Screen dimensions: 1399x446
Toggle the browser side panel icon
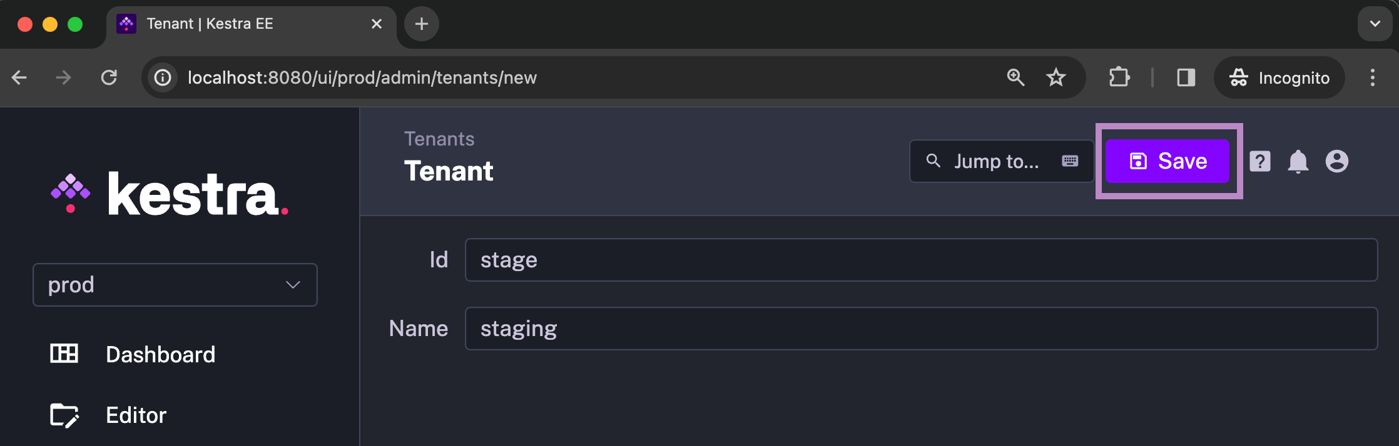[1185, 77]
